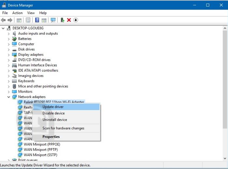Click the Network adapters category icon
Screen dimensions: 228x169
14,97
